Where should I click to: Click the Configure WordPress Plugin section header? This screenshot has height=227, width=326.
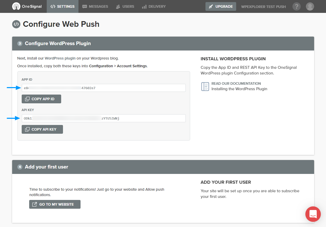pyautogui.click(x=163, y=44)
